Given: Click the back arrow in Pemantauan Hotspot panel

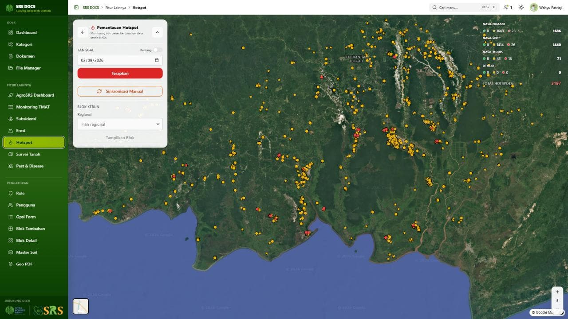Looking at the screenshot, I should point(83,32).
